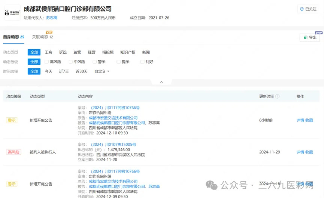This screenshot has height=198, width=324.
Task: Open case (2024)川0107执15005号
Action: (x=113, y=145)
